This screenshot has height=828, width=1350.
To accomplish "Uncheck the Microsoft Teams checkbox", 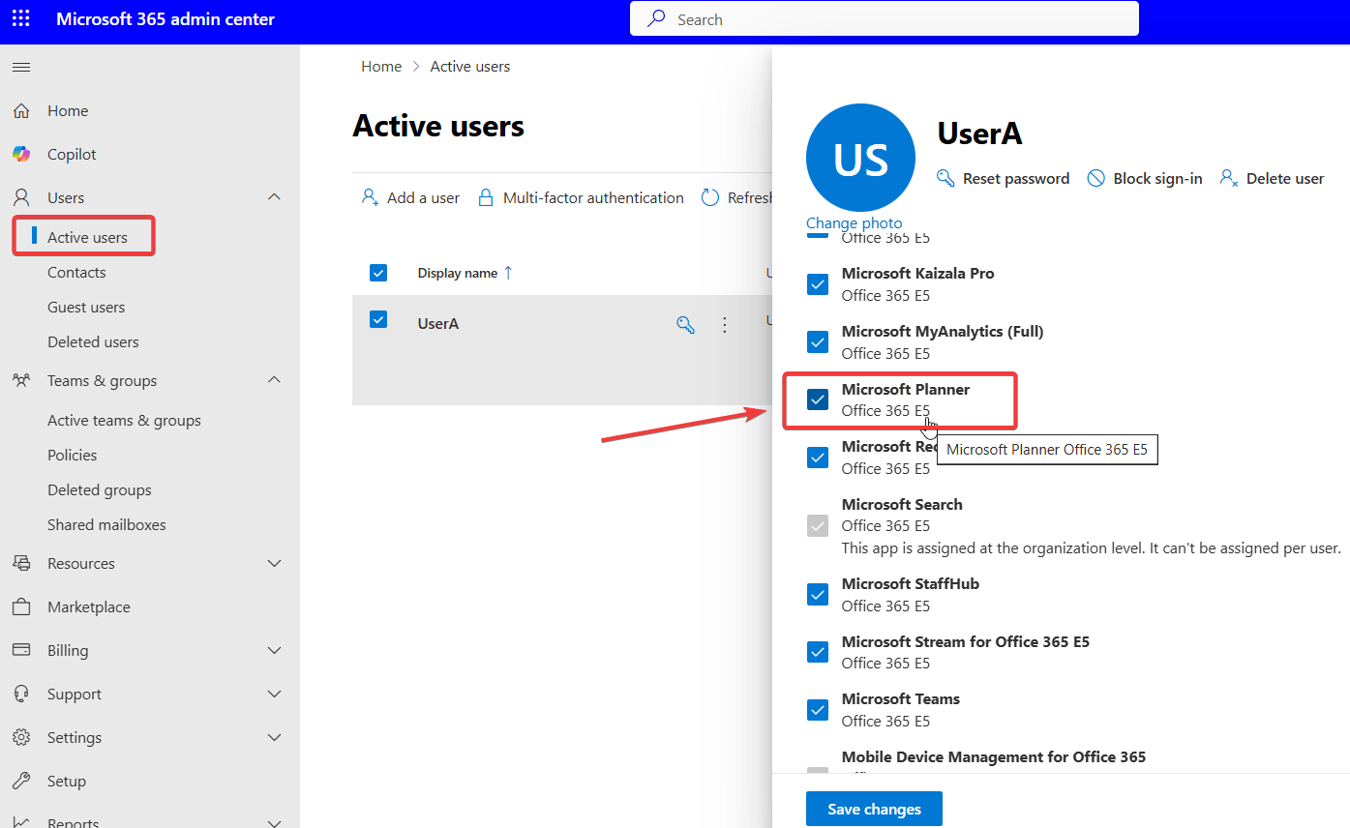I will click(x=818, y=710).
